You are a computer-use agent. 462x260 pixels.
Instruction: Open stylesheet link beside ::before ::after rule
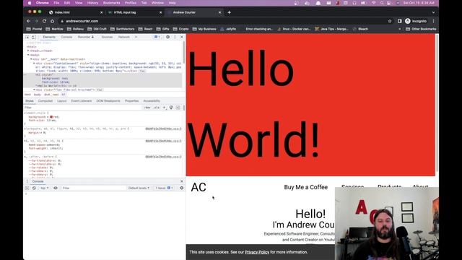click(x=163, y=157)
